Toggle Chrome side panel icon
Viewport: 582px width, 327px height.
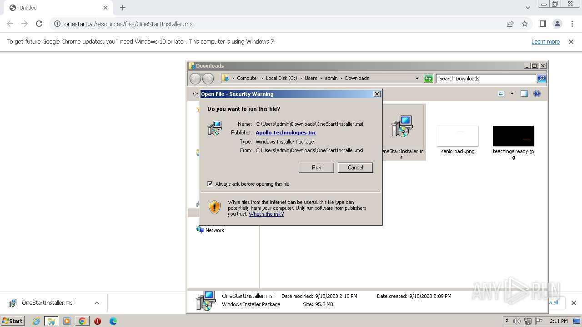click(x=542, y=24)
